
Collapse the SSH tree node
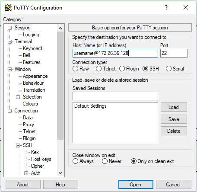click(18, 145)
